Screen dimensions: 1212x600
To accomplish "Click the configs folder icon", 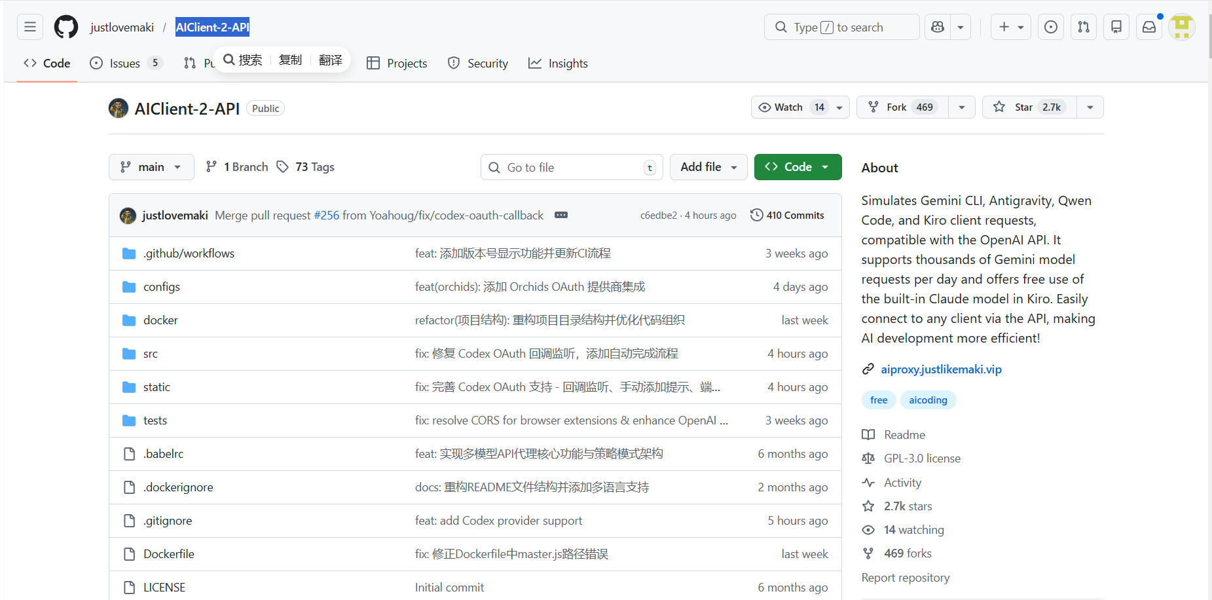I will click(129, 287).
